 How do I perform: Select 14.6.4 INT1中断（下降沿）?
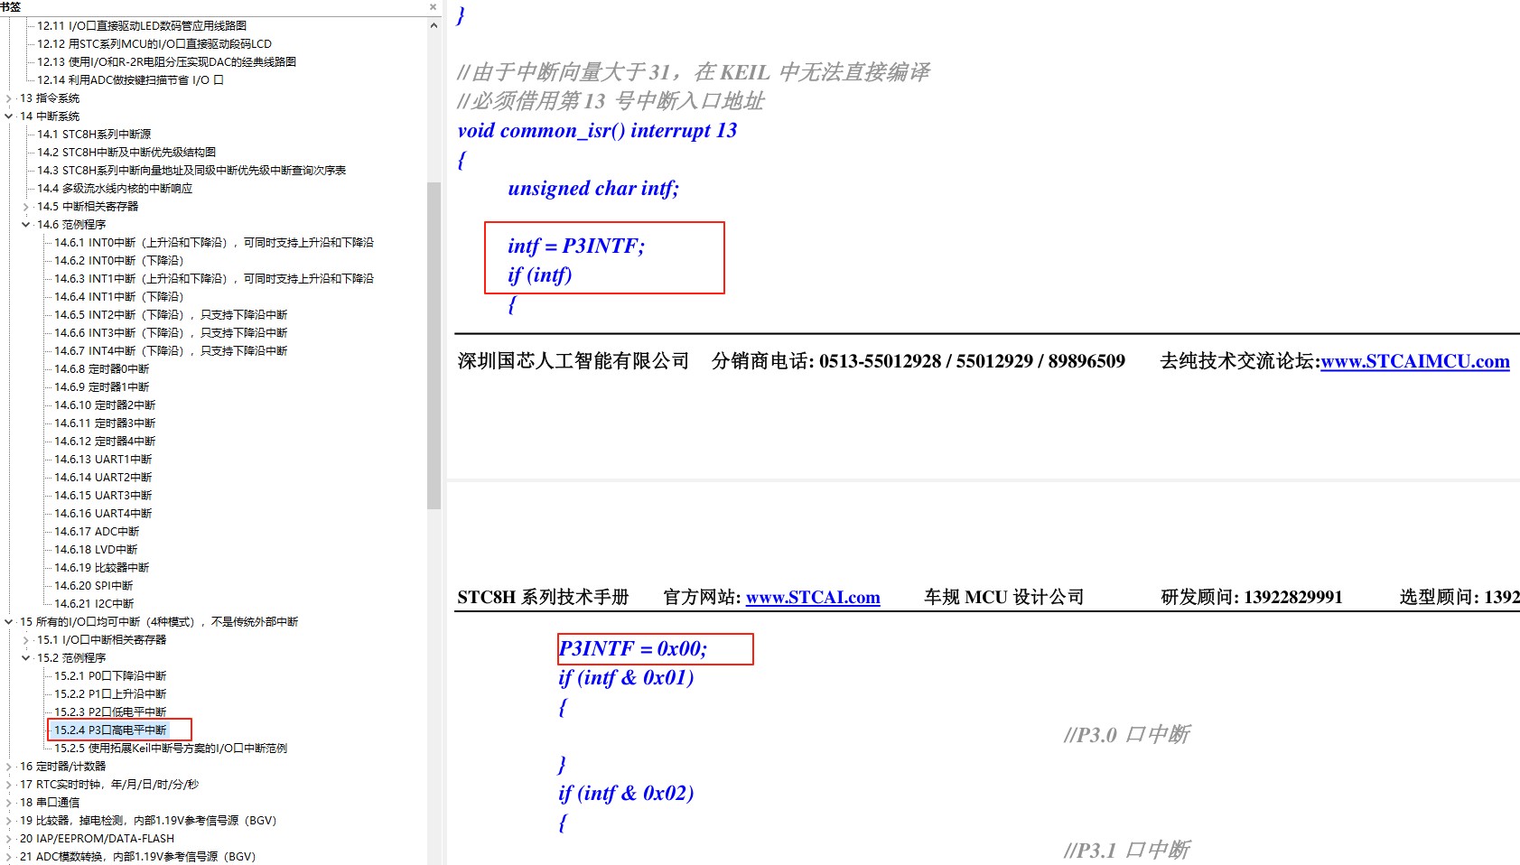coord(119,297)
